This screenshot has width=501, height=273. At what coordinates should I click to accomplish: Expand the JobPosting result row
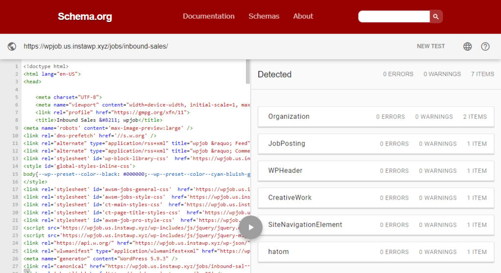pyautogui.click(x=376, y=144)
